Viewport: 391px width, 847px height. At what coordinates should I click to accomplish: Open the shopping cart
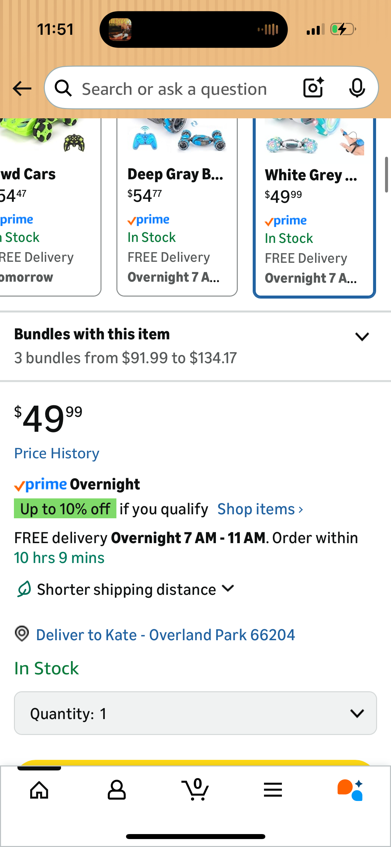click(195, 790)
